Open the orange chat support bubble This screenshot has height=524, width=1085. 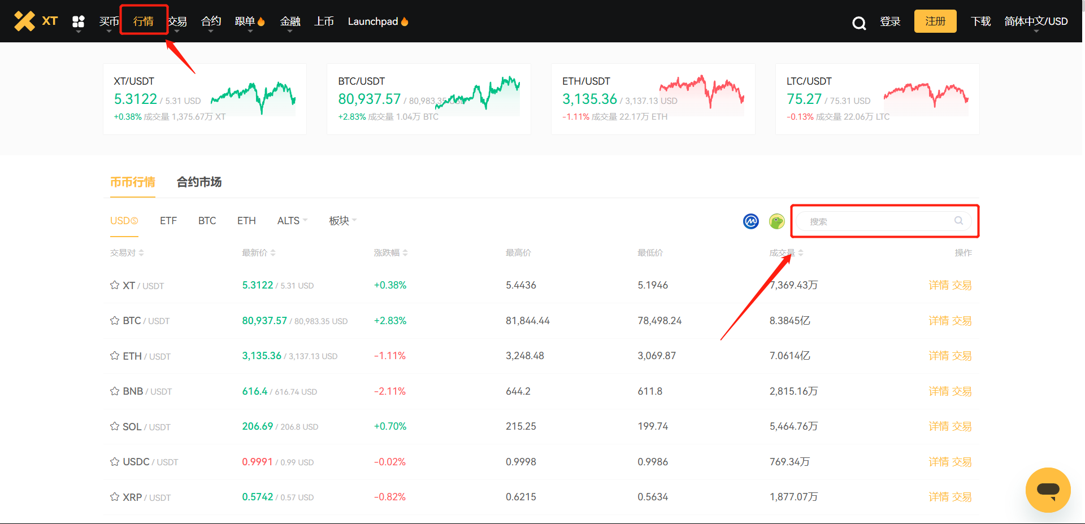[x=1048, y=490]
